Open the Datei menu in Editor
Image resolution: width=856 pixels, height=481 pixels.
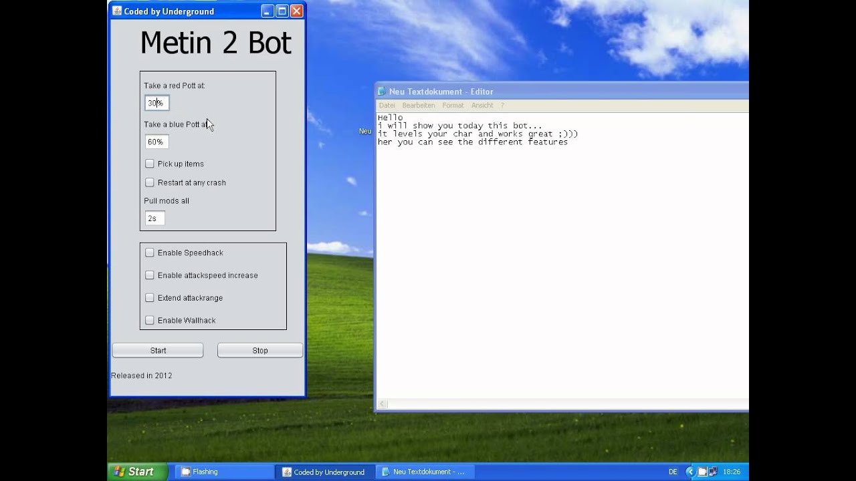[x=387, y=106]
